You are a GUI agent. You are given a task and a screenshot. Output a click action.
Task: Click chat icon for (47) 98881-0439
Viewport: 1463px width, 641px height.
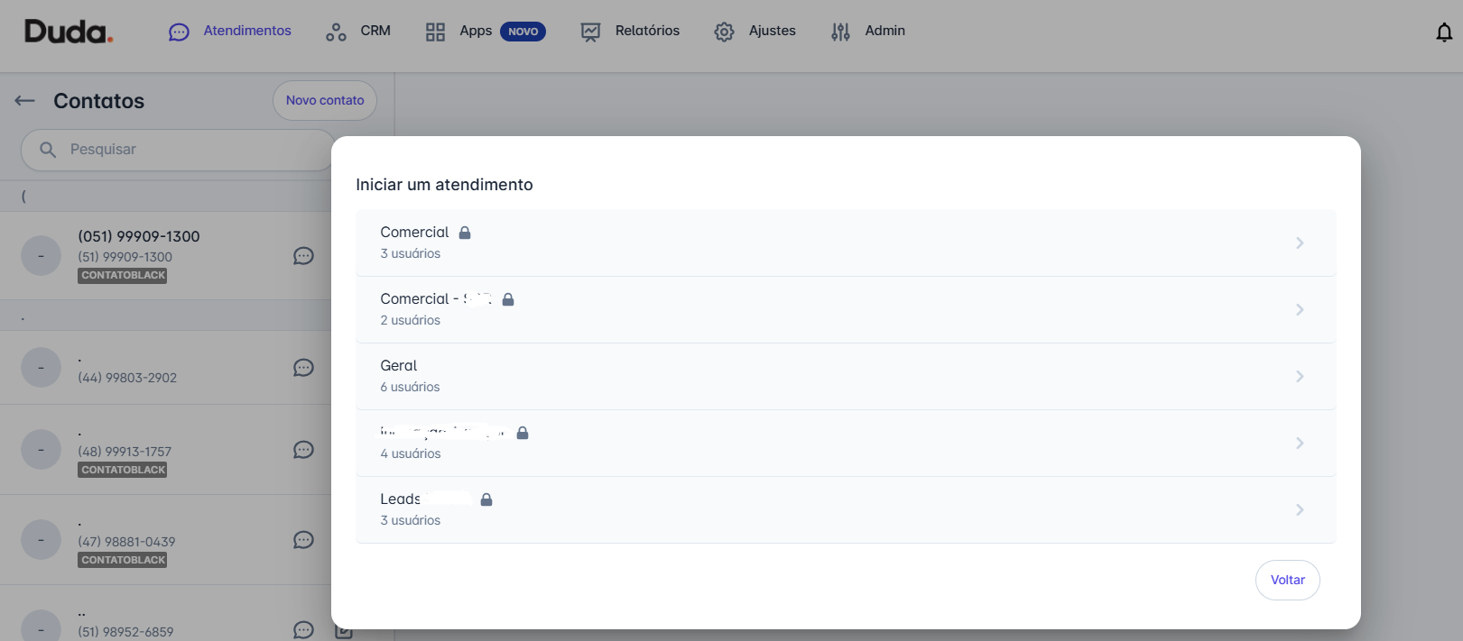(303, 540)
